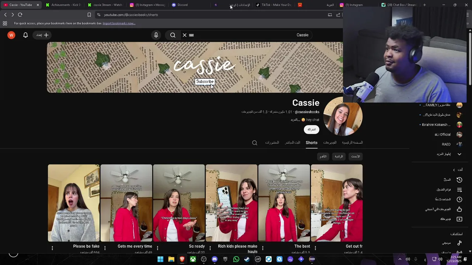This screenshot has width=472, height=265.
Task: Open the account avatar with letter W
Action: click(11, 35)
